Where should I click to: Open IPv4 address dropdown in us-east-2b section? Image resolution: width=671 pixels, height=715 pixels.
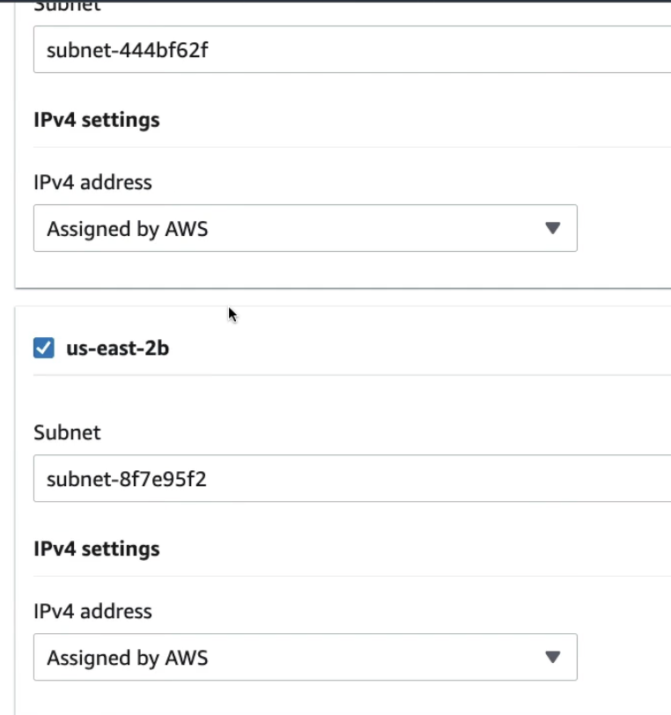coord(306,657)
